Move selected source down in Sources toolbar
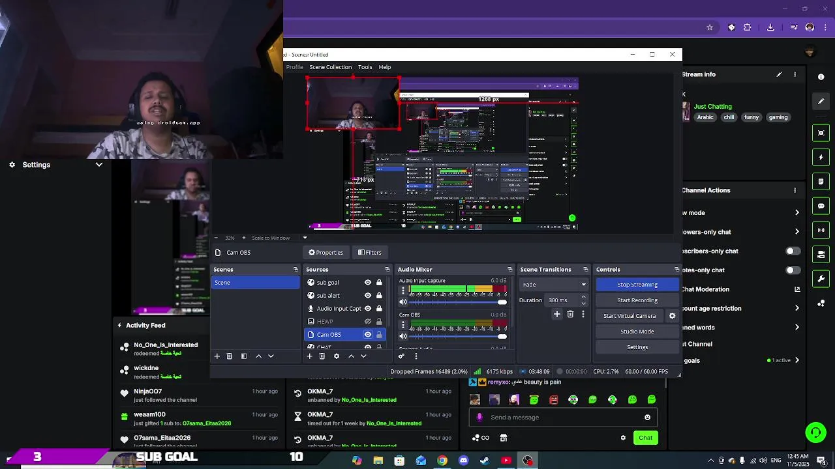This screenshot has width=835, height=469. (363, 356)
